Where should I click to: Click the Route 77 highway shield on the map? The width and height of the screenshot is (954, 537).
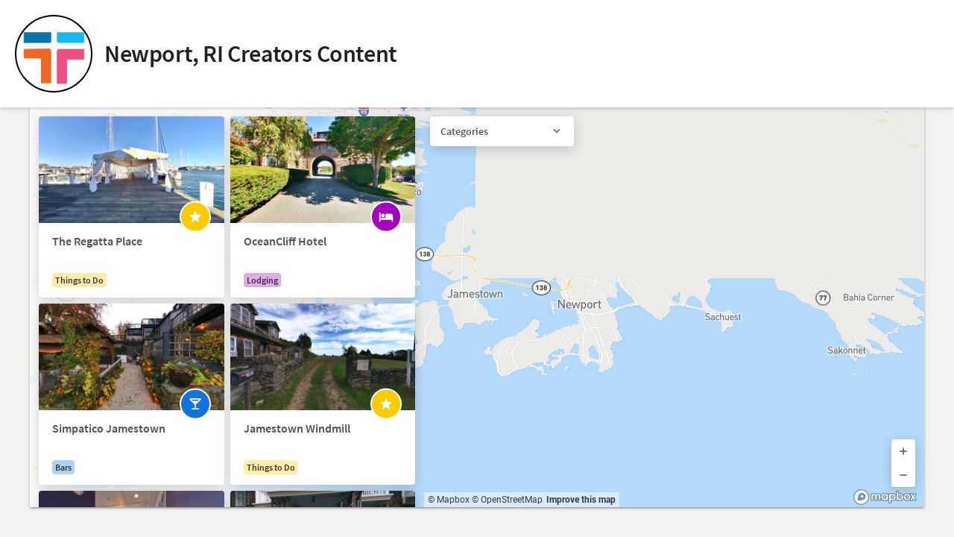[823, 298]
